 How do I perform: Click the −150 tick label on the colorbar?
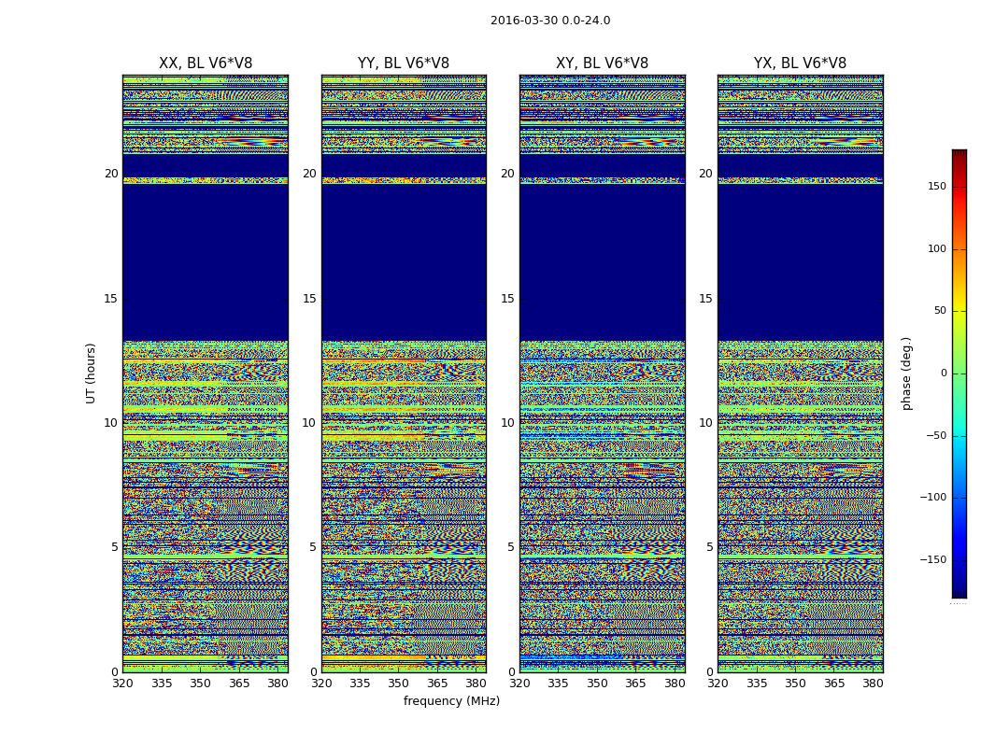(932, 559)
